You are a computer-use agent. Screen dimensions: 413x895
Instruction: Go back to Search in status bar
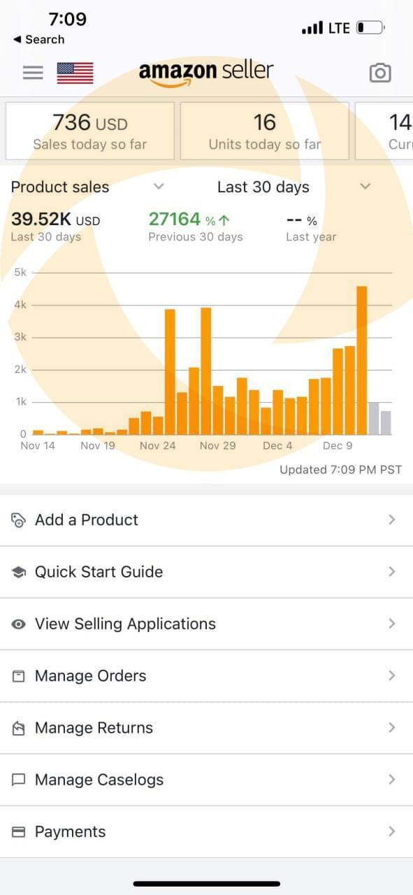pos(38,39)
